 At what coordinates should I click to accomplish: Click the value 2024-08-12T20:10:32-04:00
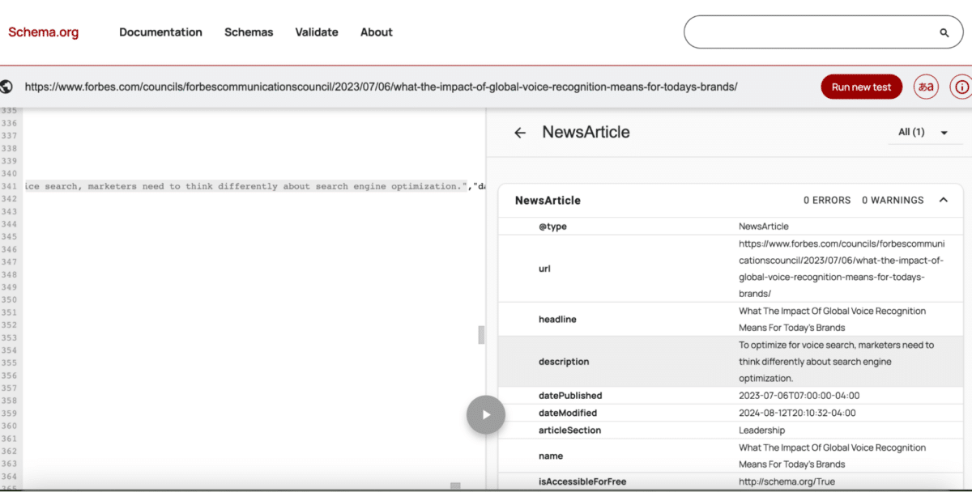tap(797, 413)
